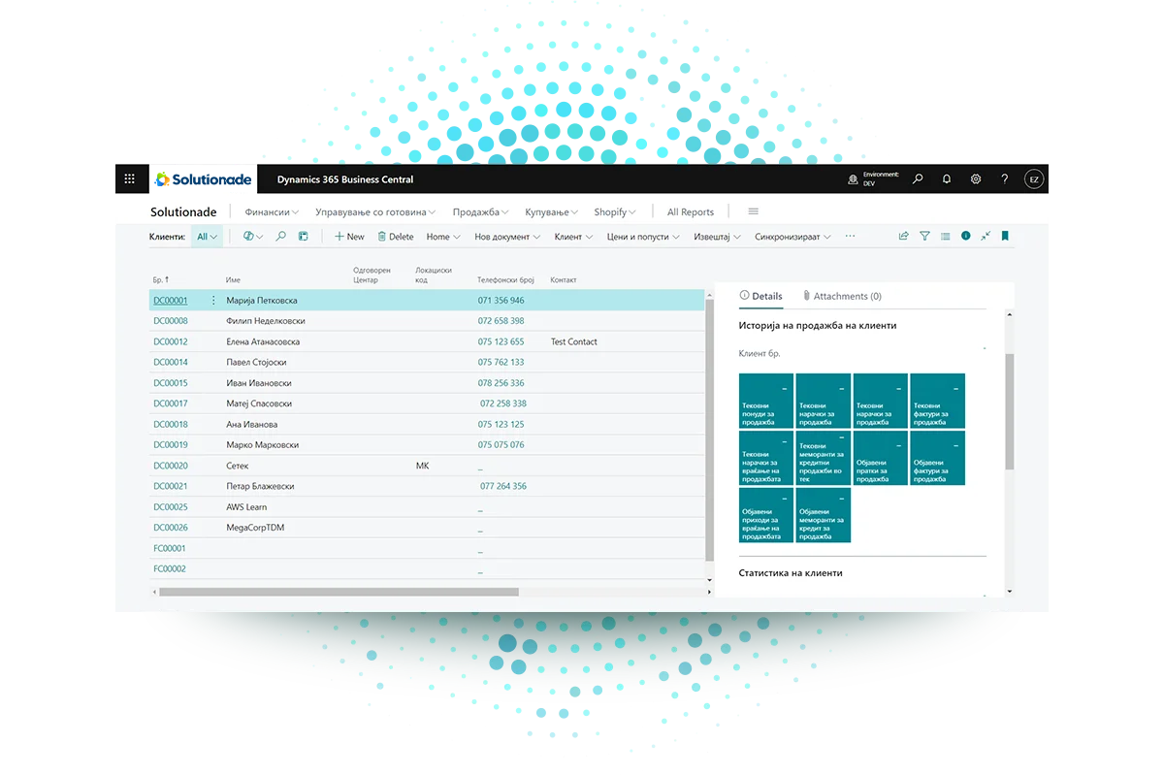1164x776 pixels.
Task: Open the Објавени пратки за продажба tile
Action: (x=881, y=459)
